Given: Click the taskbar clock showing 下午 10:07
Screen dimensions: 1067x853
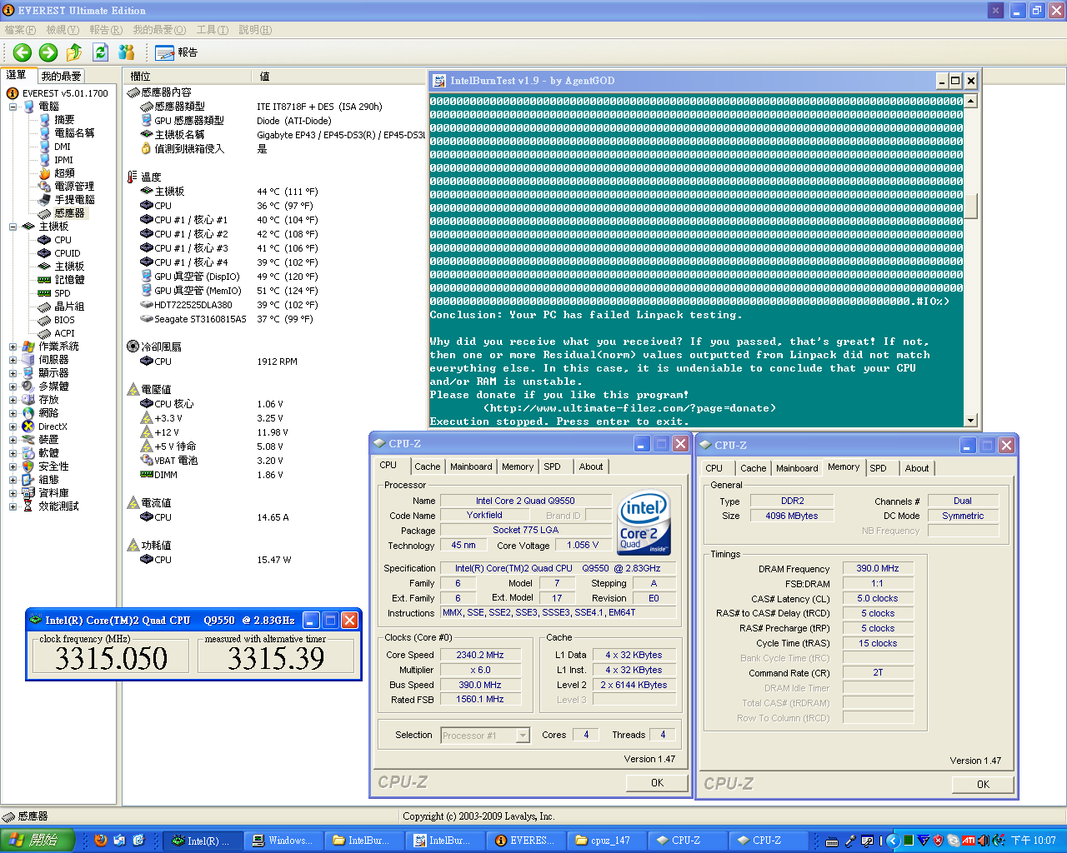Looking at the screenshot, I should point(1033,841).
